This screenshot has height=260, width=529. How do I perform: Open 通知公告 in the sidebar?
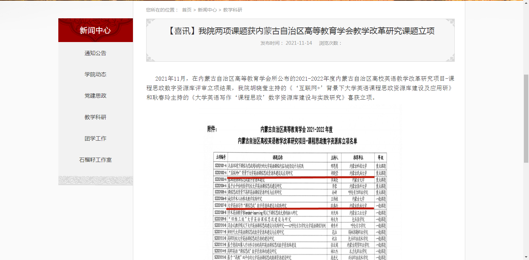95,53
